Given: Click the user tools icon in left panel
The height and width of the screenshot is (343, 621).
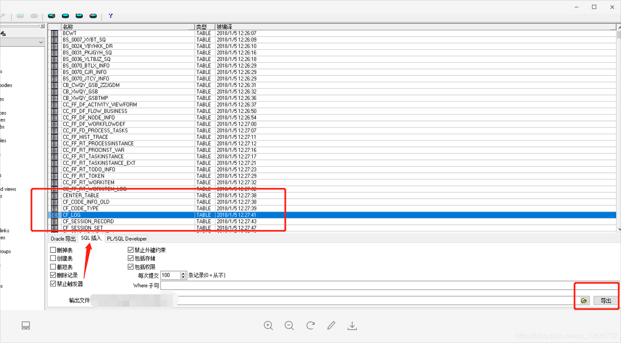Looking at the screenshot, I should 3,34.
